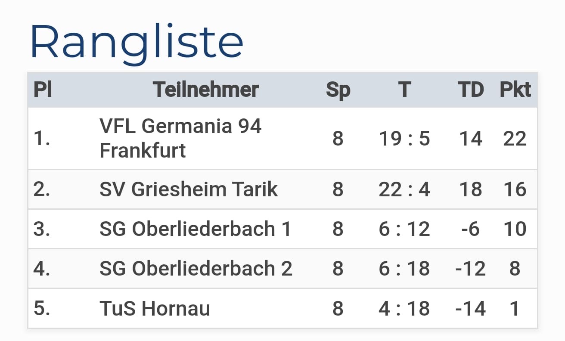565x341 pixels.
Task: Select the rank 5. cell
Action: [x=42, y=308]
